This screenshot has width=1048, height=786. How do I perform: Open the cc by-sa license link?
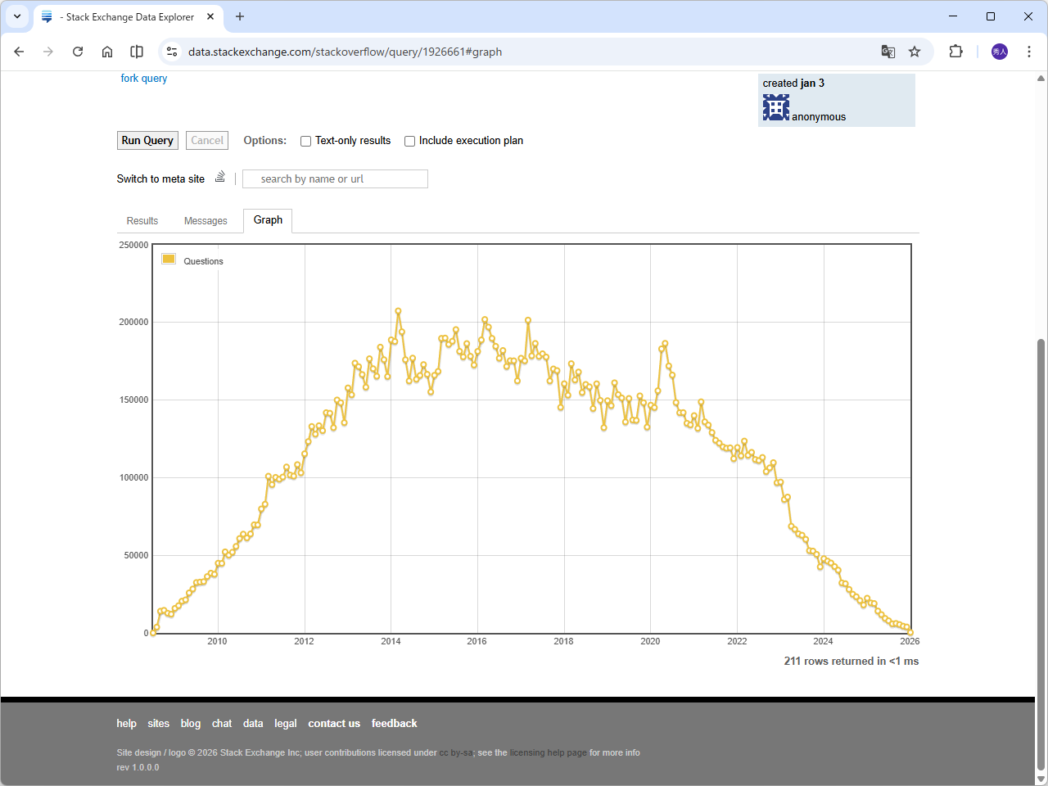click(x=456, y=753)
